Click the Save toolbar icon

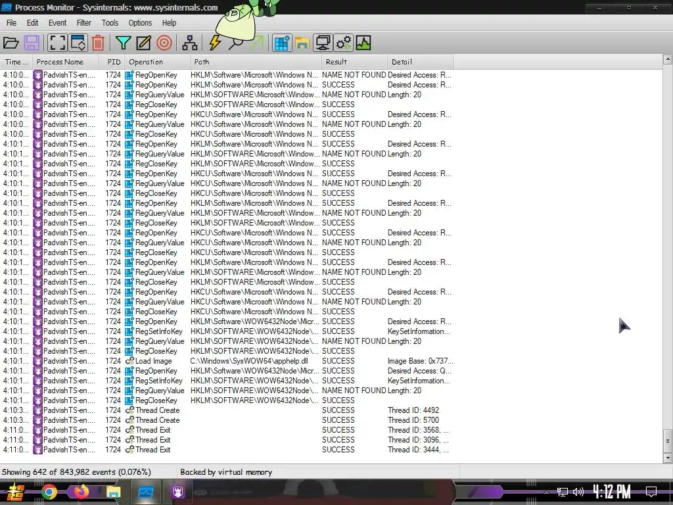coord(32,43)
